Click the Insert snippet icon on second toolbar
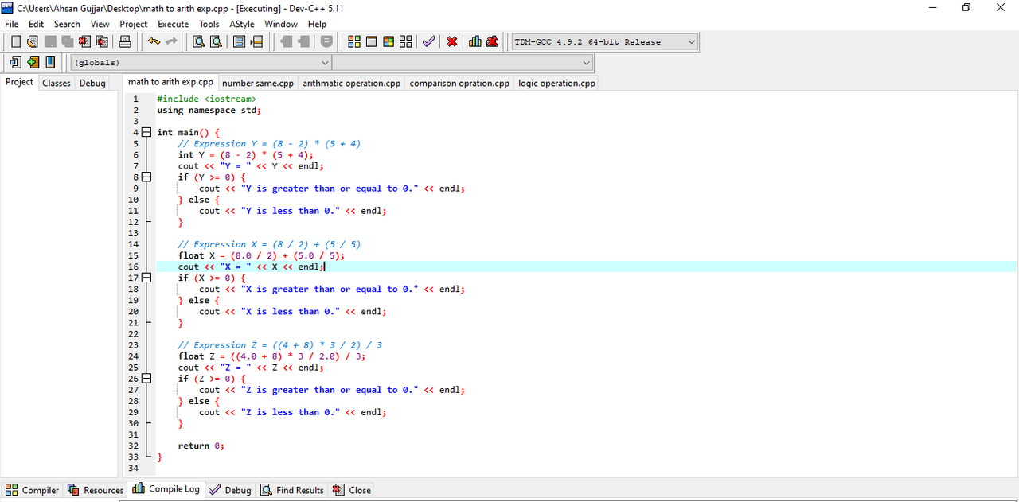The image size is (1019, 502). tap(15, 62)
